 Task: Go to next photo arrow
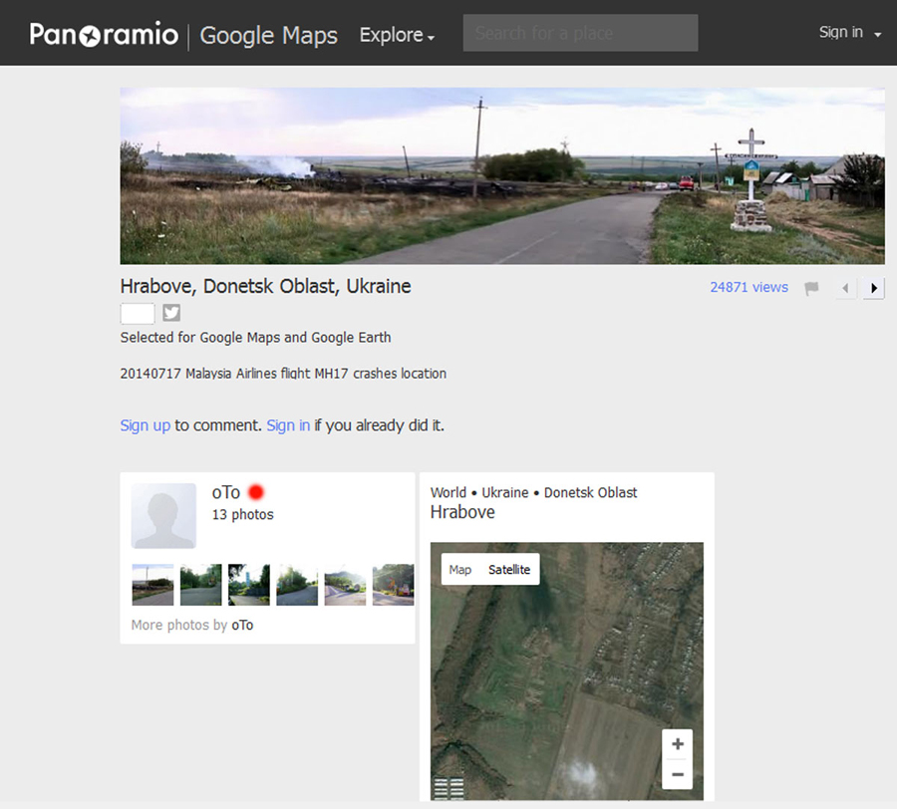[x=873, y=288]
